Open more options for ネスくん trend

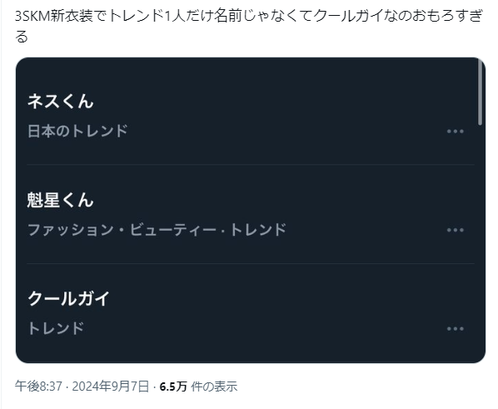pyautogui.click(x=456, y=132)
